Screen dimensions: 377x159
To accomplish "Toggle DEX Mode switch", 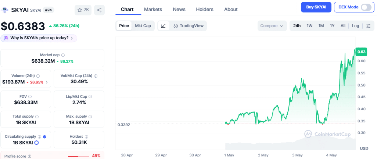I will (366, 7).
